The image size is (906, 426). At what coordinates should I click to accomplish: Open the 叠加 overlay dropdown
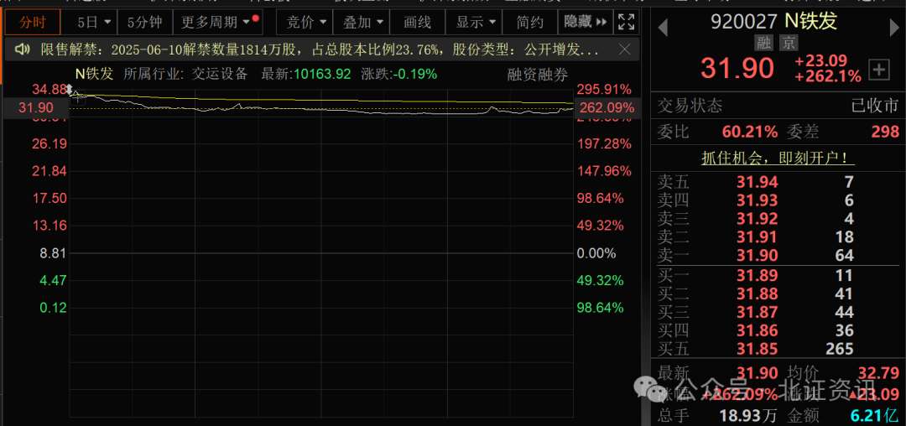(x=361, y=23)
